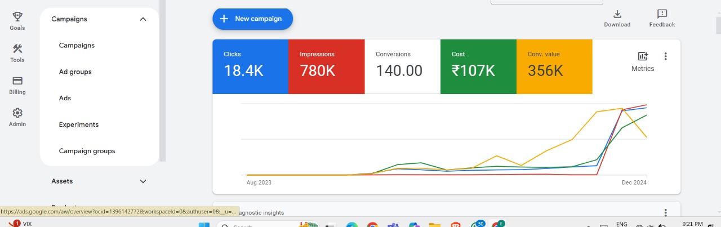
Task: Open Campaign groups in the sidebar
Action: click(87, 151)
